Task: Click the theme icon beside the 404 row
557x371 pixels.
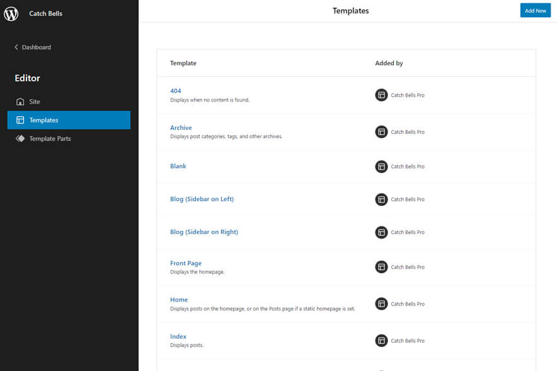Action: tap(381, 95)
